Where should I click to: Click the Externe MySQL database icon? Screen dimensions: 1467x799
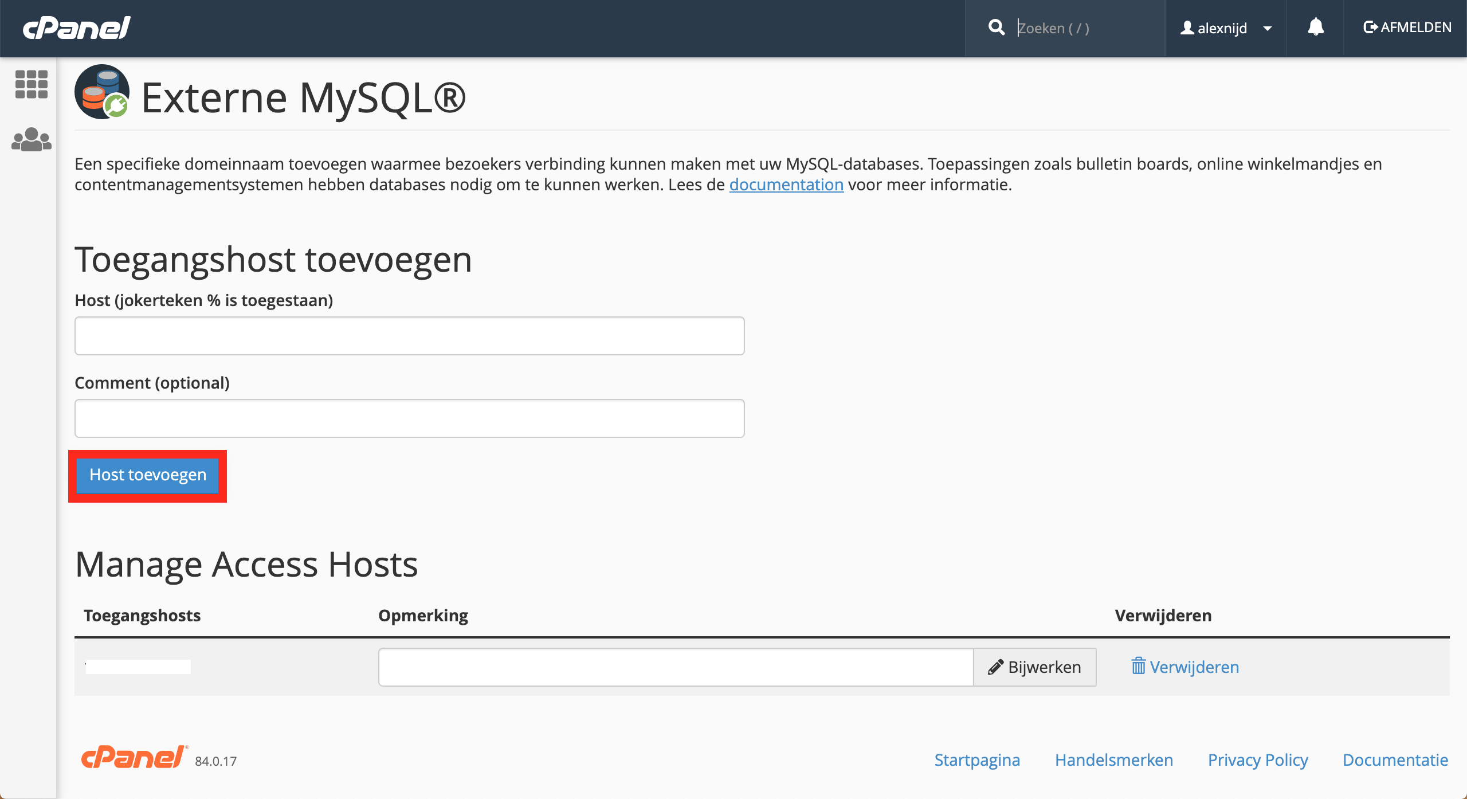[102, 92]
